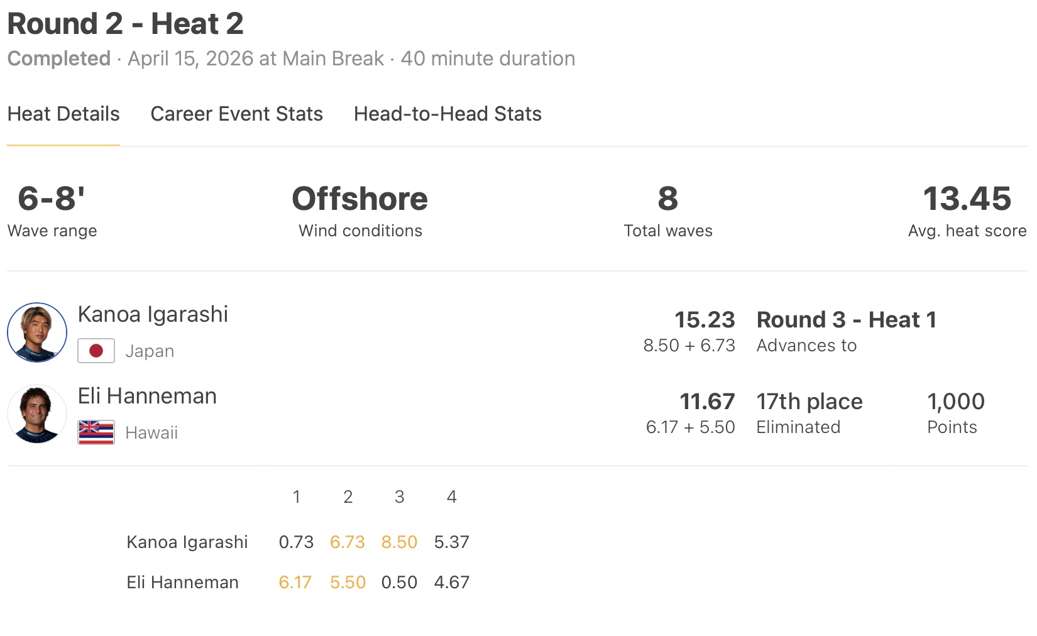Open Eli Hanneman's athlete name link
The height and width of the screenshot is (636, 1037).
[147, 396]
